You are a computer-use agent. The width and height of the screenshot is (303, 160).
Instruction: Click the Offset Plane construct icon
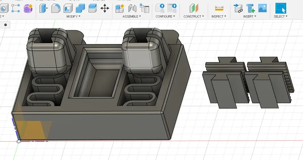(194, 9)
